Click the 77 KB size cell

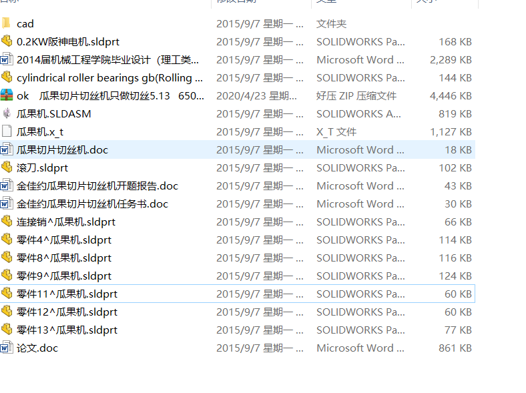(458, 330)
